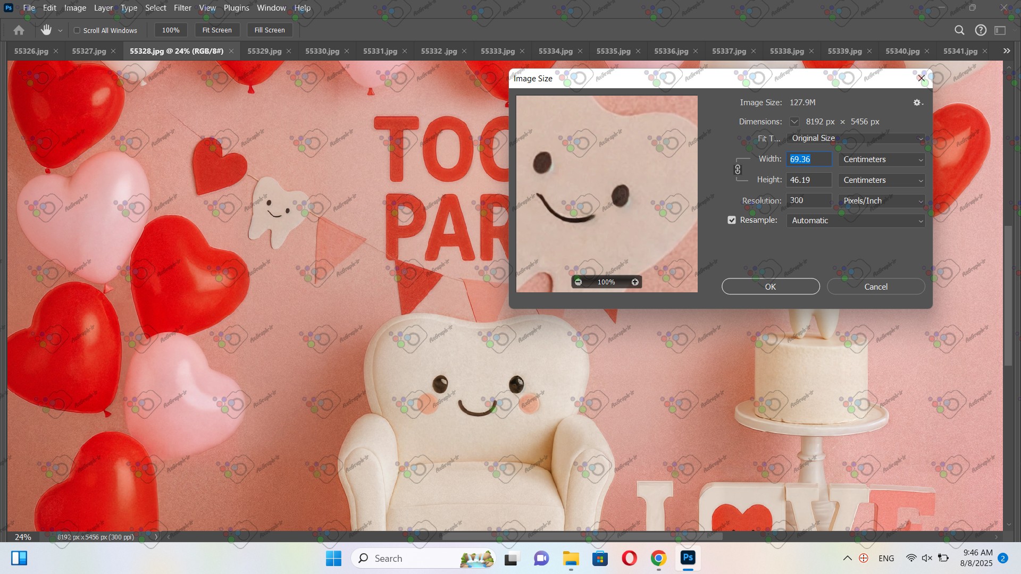This screenshot has height=574, width=1021.
Task: Zoom out the Image Size preview
Action: tap(578, 282)
